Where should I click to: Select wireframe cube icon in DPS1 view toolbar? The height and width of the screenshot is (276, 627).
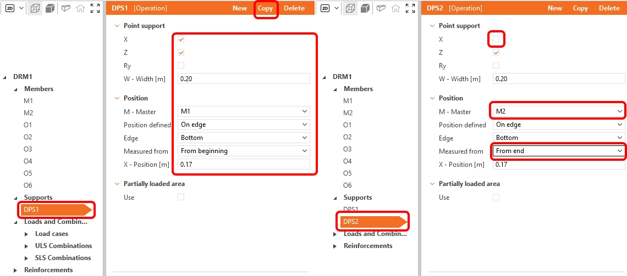(35, 8)
